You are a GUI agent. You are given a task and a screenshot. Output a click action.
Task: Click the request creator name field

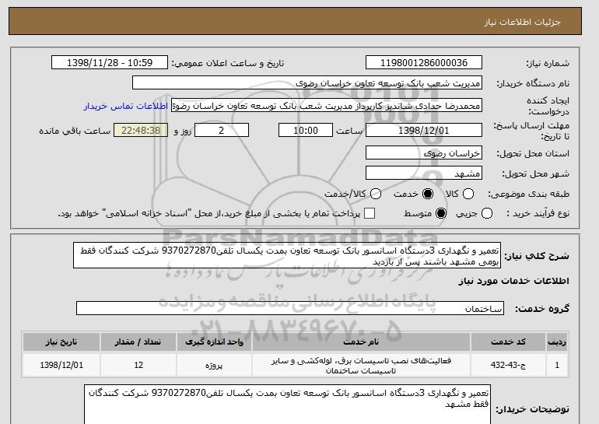327,106
